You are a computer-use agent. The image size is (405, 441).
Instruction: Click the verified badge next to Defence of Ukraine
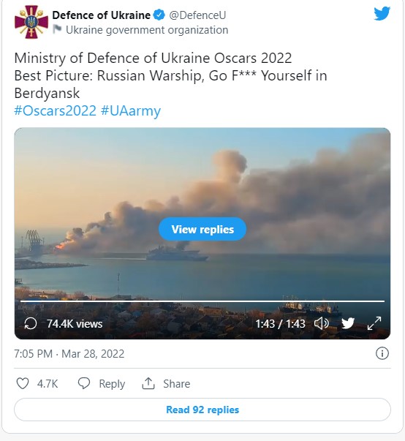[x=159, y=15]
